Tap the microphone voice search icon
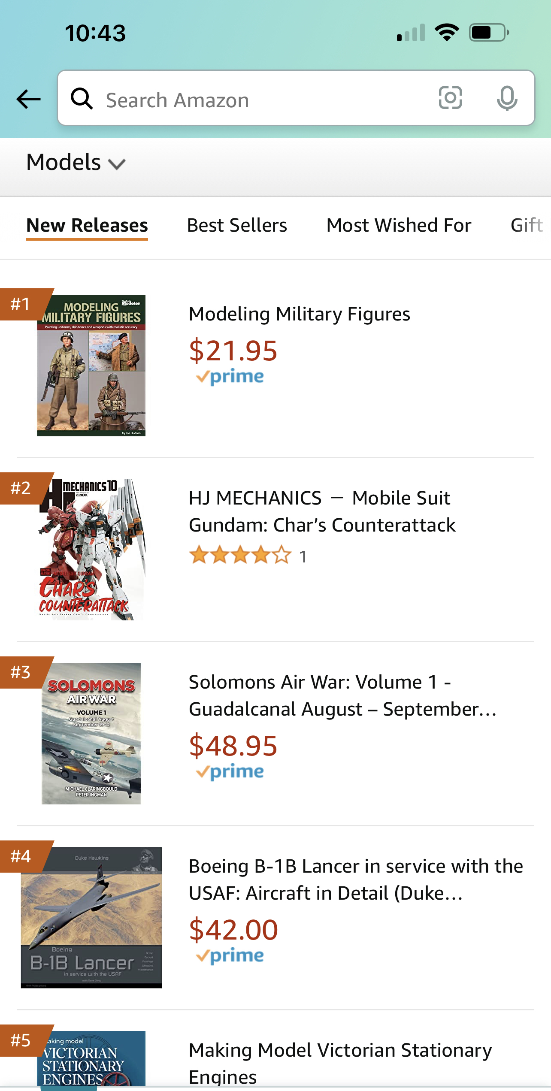 [x=507, y=98]
